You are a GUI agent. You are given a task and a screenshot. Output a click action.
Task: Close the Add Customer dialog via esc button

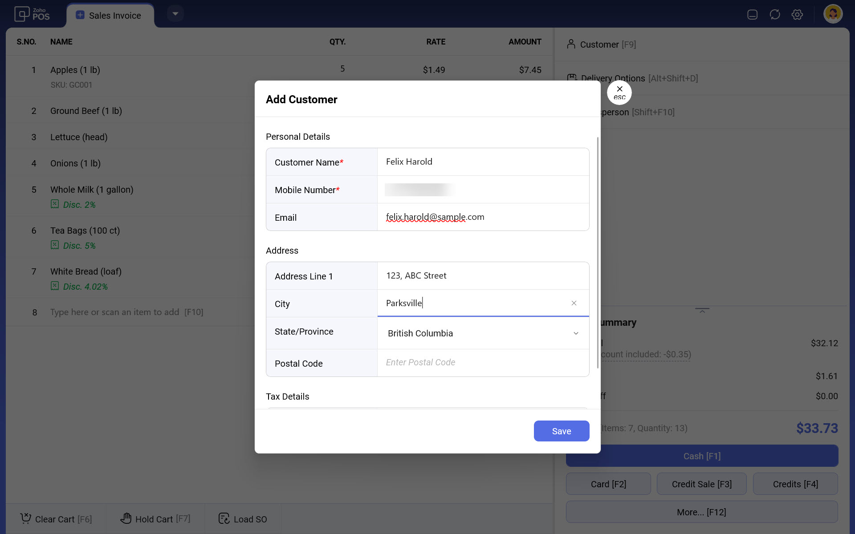pos(619,93)
